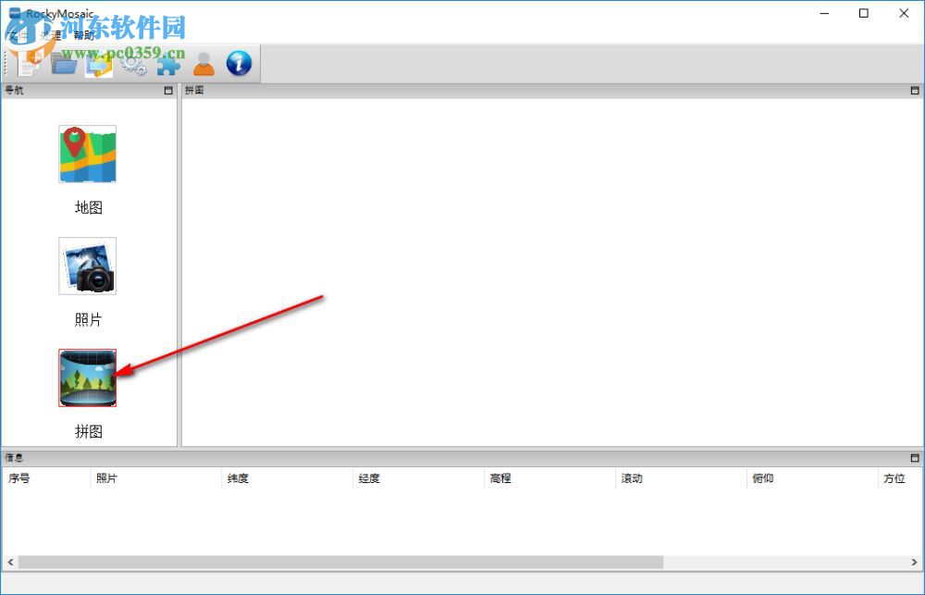Open the blue info about icon
Image resolution: width=925 pixels, height=595 pixels.
pyautogui.click(x=239, y=63)
